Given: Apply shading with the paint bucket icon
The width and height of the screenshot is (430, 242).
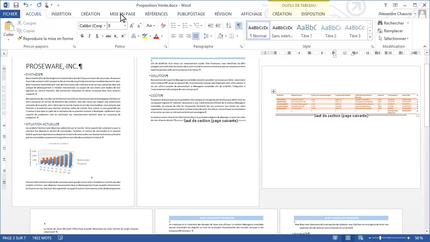Looking at the screenshot, I should (x=220, y=36).
